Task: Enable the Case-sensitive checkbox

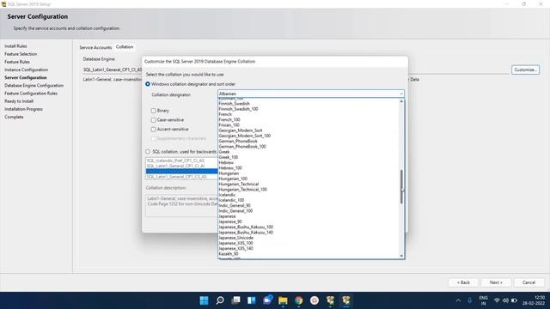Action: (153, 120)
